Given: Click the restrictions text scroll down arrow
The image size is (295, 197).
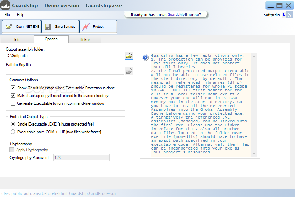Looking at the screenshot, I should click(254, 154).
